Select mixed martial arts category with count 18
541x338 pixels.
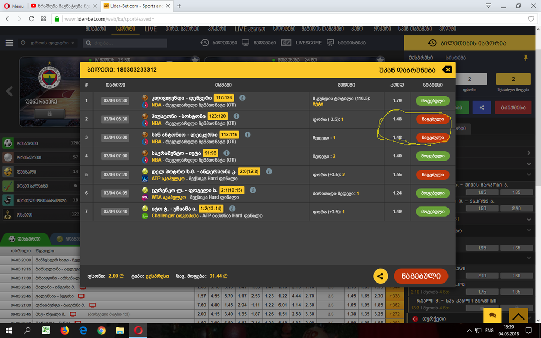[41, 200]
